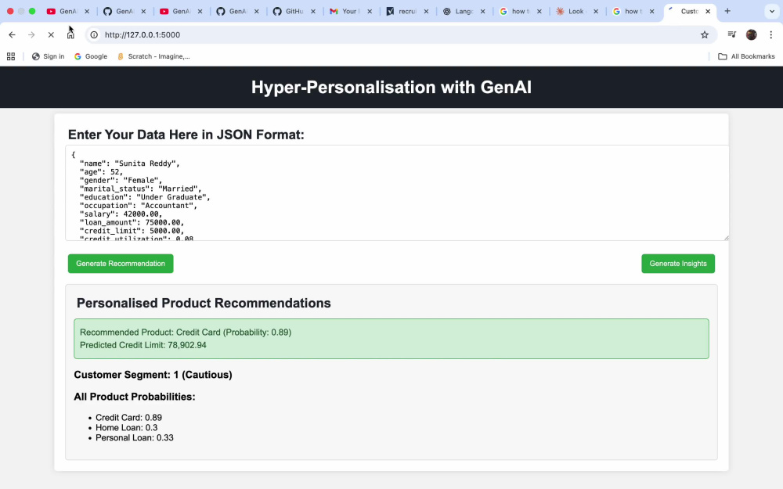Select the 'Personal Loan: 0.33' list item
The height and width of the screenshot is (489, 783).
tap(135, 437)
